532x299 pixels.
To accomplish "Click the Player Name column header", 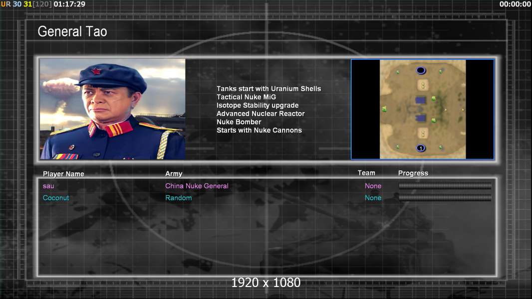I will [63, 174].
